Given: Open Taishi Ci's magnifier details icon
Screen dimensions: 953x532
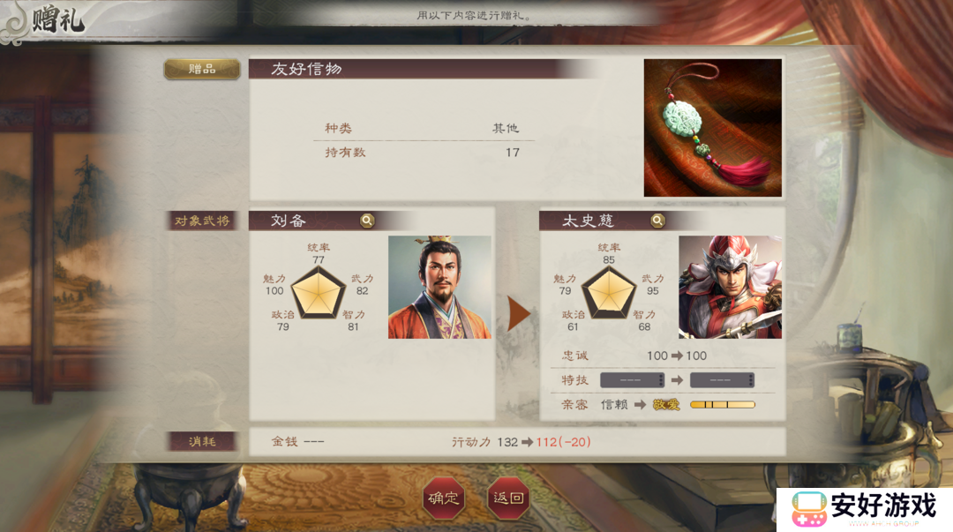Looking at the screenshot, I should pyautogui.click(x=657, y=221).
